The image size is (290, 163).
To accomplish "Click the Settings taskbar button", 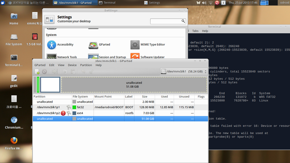I will tap(152, 3).
